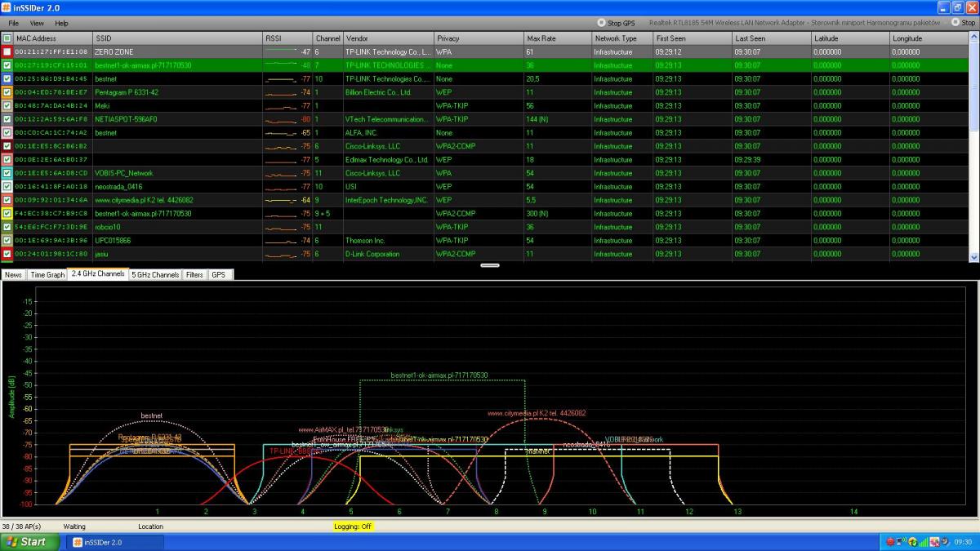Toggle the www.citymedia.pl K2 network checkbox
Screen dimensions: 980x551
click(7, 200)
